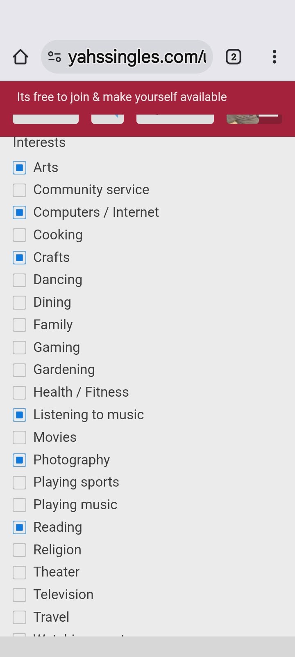This screenshot has height=657, width=295.
Task: Select the Dancing checkbox
Action: click(x=20, y=280)
